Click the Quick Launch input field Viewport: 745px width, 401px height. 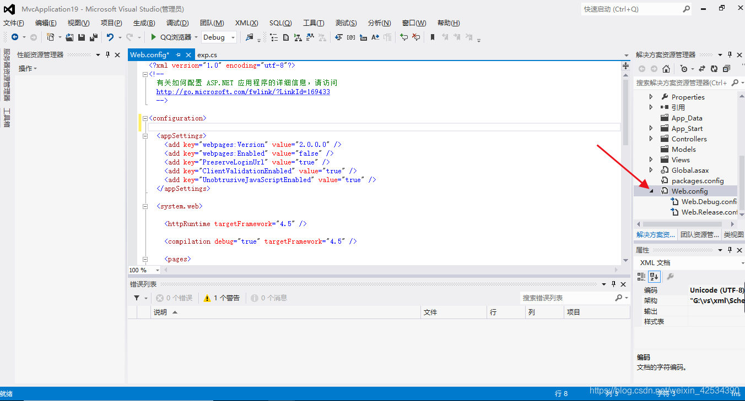tap(632, 9)
